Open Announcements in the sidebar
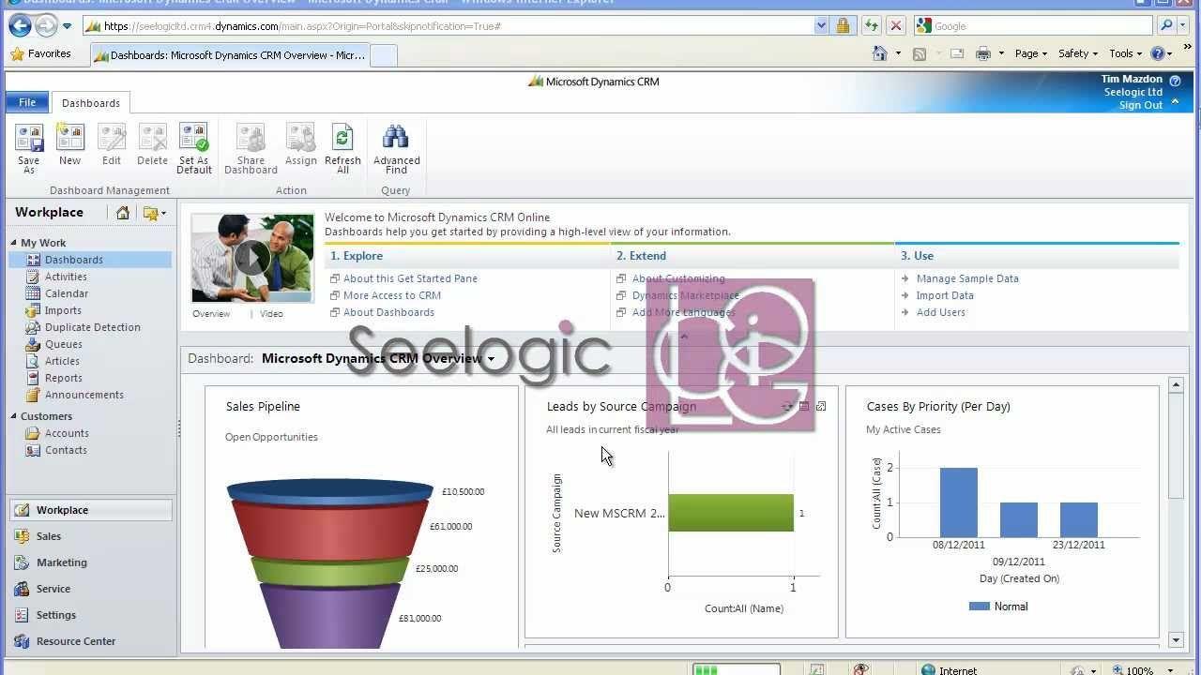 pyautogui.click(x=84, y=395)
